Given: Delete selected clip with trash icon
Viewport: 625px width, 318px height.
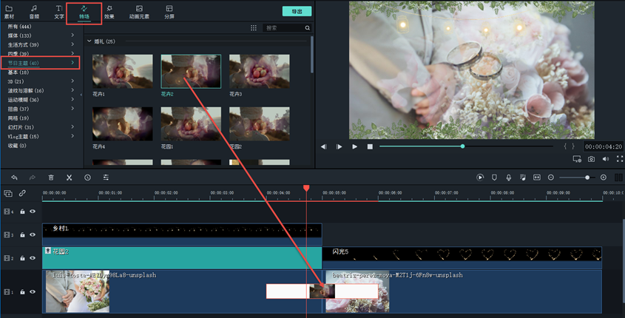Looking at the screenshot, I should coord(51,177).
